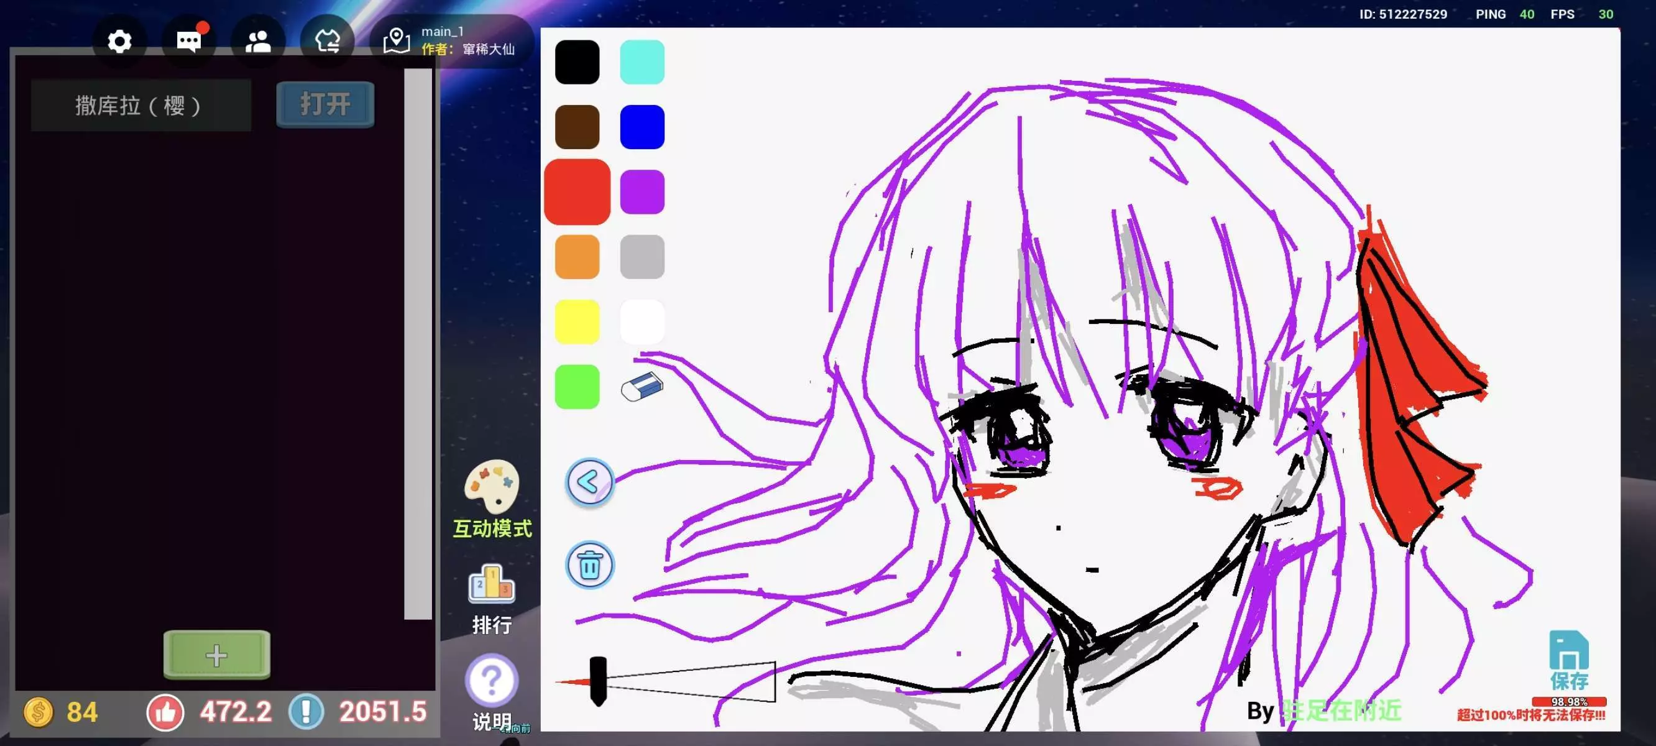This screenshot has height=746, width=1656.
Task: Choose the black color swatch
Action: [x=577, y=62]
